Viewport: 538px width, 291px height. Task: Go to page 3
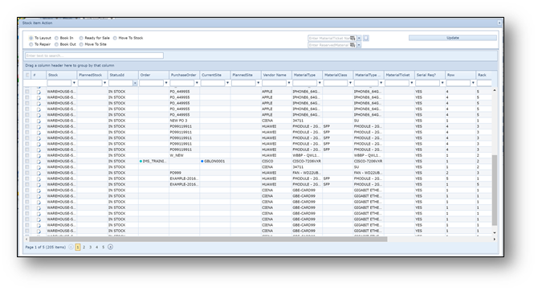click(x=91, y=247)
